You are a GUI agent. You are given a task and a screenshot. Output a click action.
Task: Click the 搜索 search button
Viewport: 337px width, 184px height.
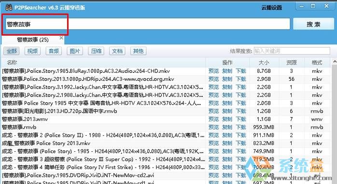coord(313,24)
